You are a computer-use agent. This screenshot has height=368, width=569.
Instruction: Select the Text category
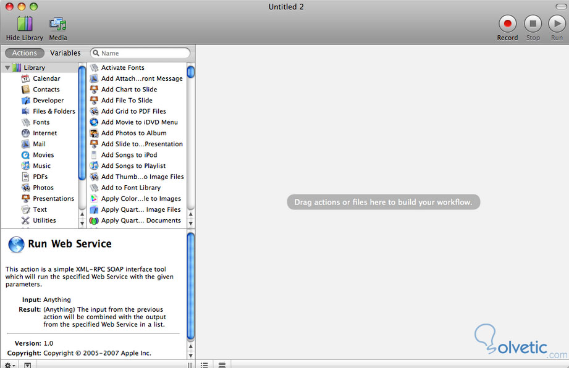click(40, 209)
